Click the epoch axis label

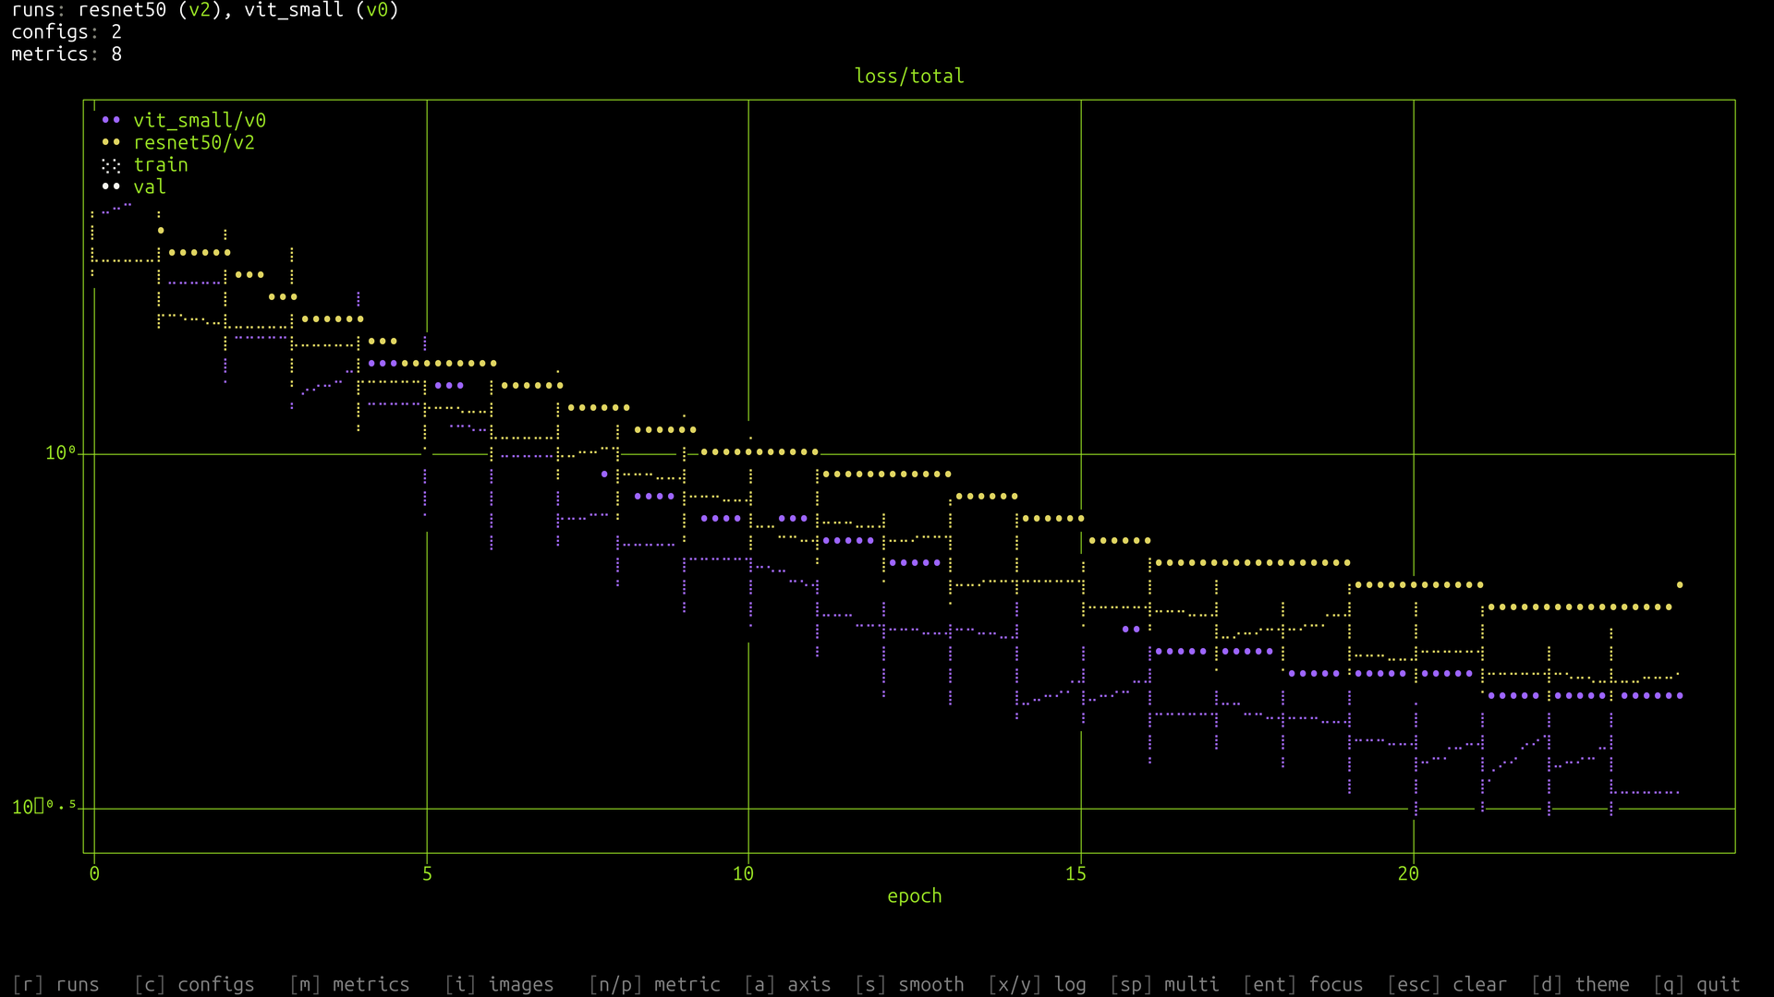[x=915, y=895]
